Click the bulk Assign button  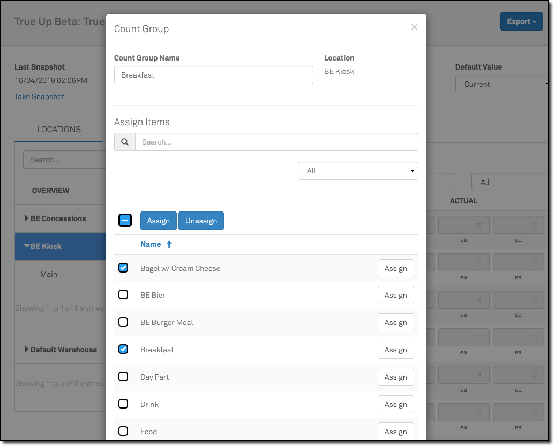(158, 221)
